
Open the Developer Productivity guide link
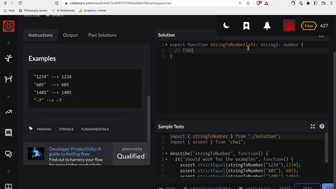pyautogui.click(x=75, y=151)
